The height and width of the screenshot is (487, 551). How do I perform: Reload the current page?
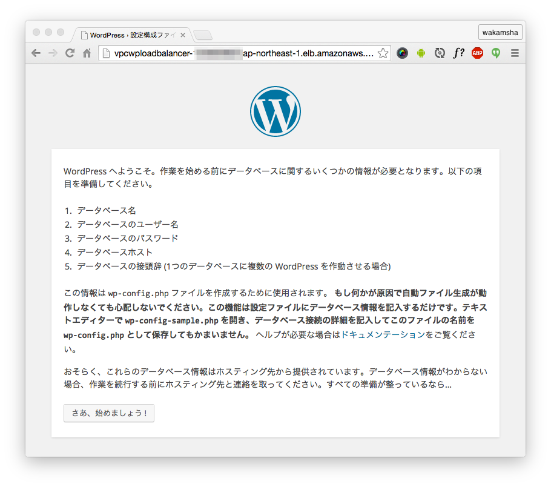pyautogui.click(x=70, y=53)
